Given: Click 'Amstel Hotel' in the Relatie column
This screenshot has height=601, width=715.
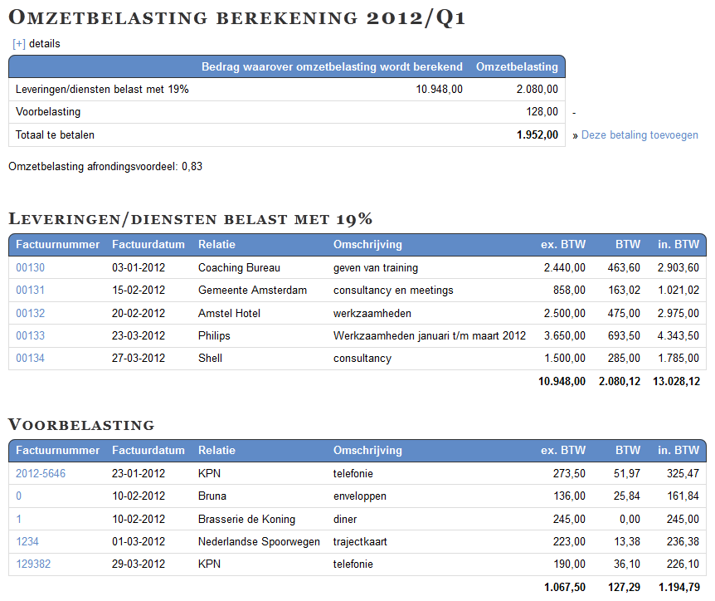Looking at the screenshot, I should pos(229,314).
